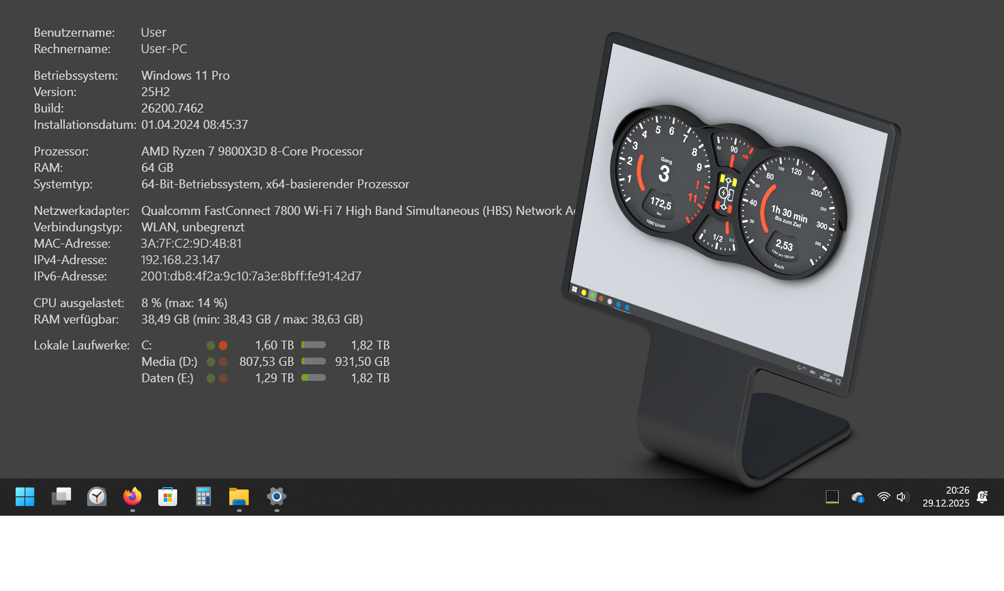
Task: Click the C: drive usage bar
Action: click(313, 345)
